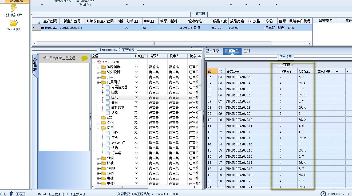
Task: Click the 菲林线宽 column header
Action: tap(325, 71)
